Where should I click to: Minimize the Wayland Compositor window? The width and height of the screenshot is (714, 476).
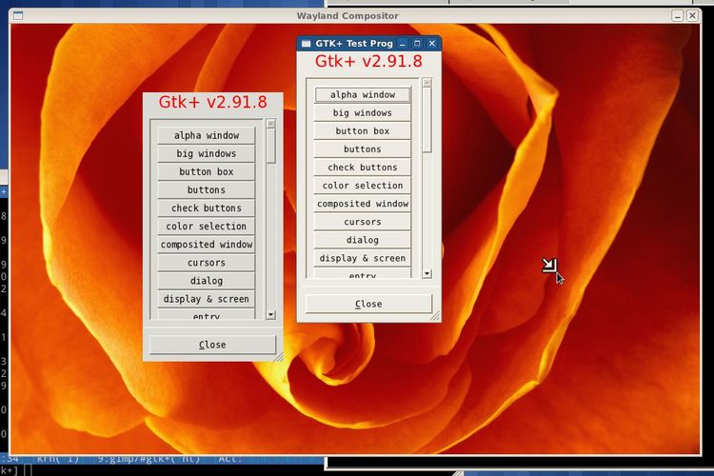coord(677,16)
